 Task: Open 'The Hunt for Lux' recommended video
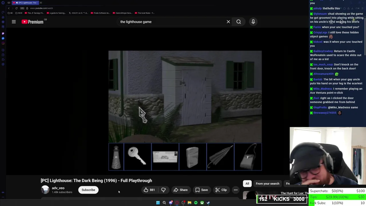(294, 193)
